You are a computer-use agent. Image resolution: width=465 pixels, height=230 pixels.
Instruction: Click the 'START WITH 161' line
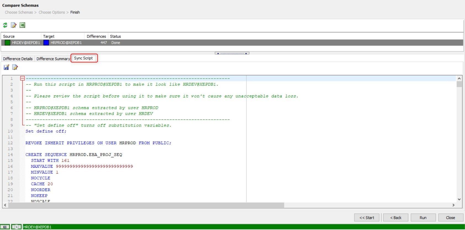(x=50, y=161)
